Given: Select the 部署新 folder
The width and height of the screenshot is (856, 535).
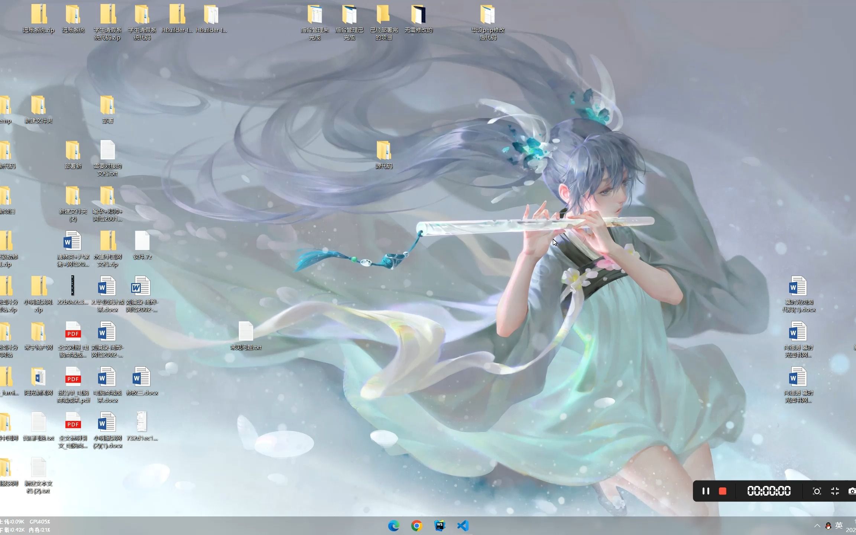Looking at the screenshot, I should pos(73,155).
